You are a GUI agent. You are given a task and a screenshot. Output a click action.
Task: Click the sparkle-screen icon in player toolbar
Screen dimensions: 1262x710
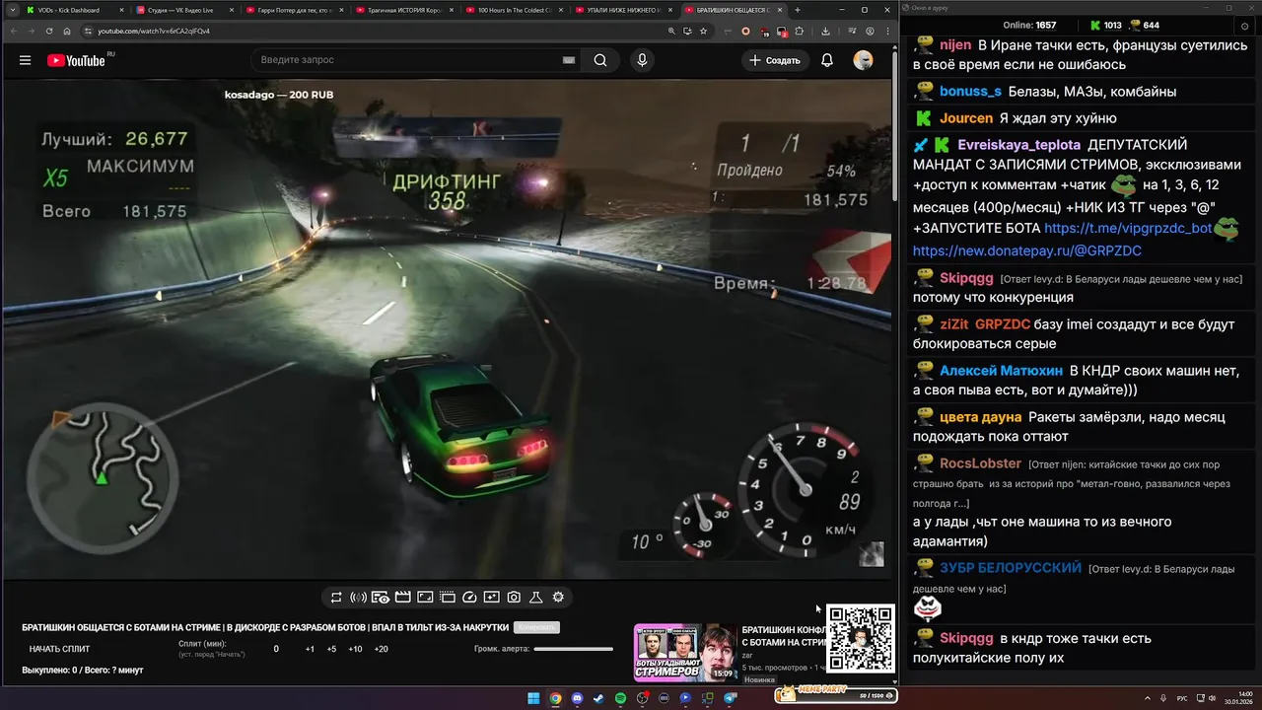(x=491, y=598)
